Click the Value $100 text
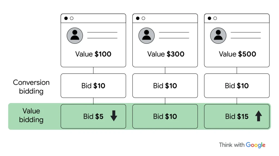The image size is (279, 156). [93, 54]
